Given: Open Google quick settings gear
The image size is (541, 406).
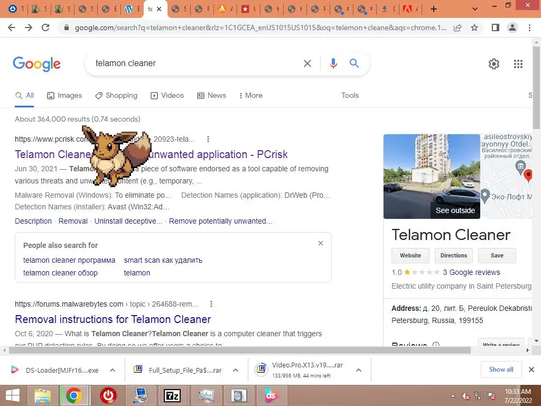Looking at the screenshot, I should (x=494, y=64).
